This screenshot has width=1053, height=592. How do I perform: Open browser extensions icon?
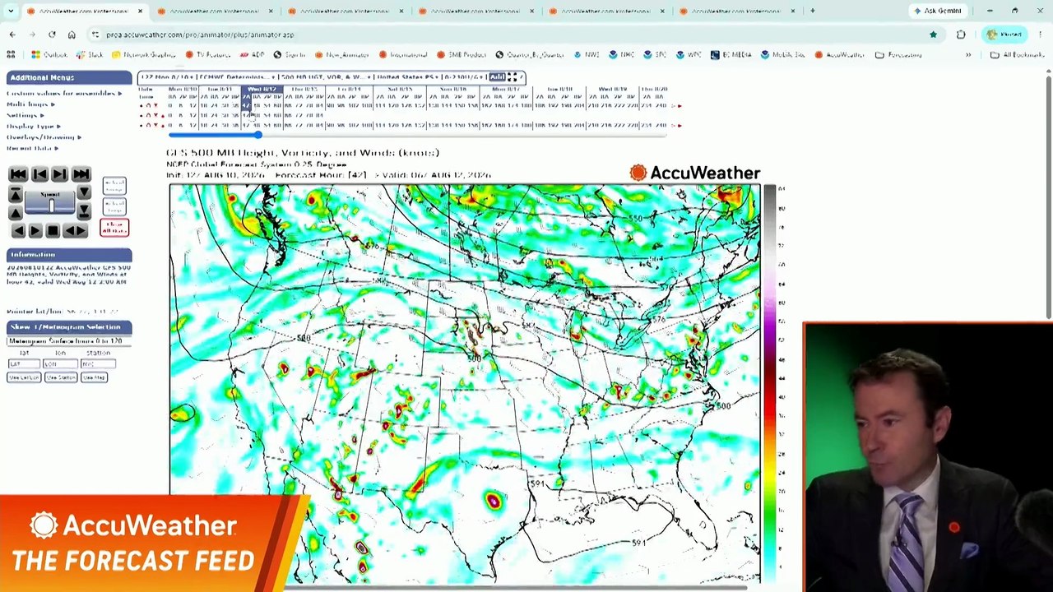pyautogui.click(x=961, y=35)
